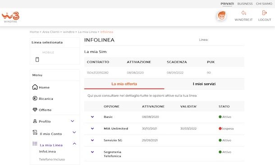Select BUSINESS in top navigation
Viewport: 275px width, 165px height.
[245, 4]
